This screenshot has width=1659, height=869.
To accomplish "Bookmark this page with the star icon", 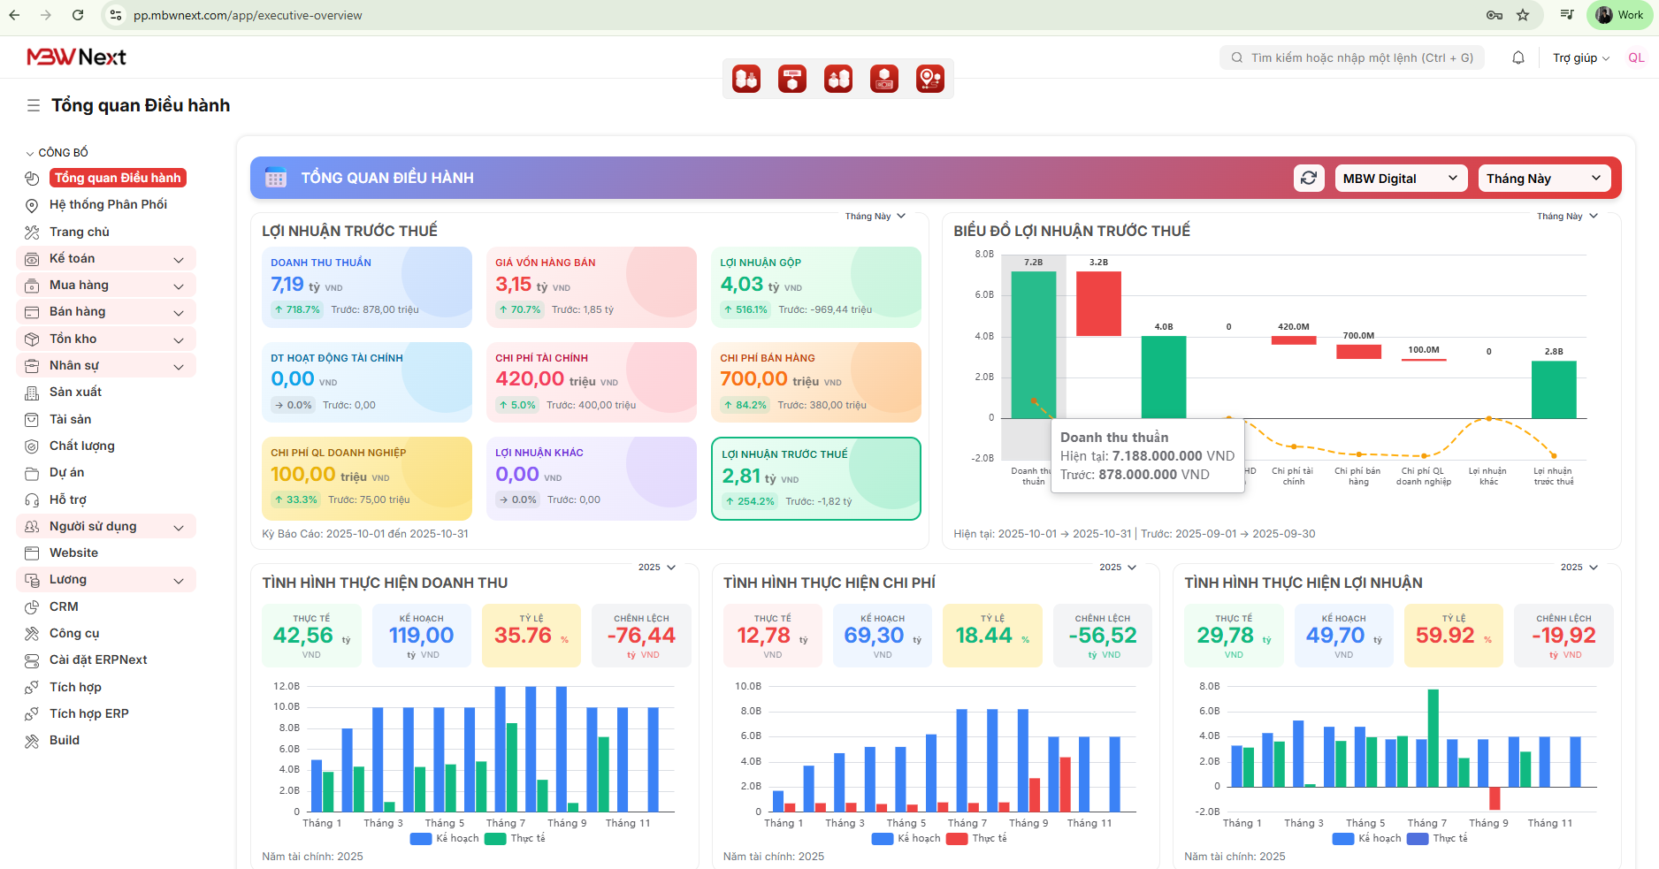I will click(1523, 15).
